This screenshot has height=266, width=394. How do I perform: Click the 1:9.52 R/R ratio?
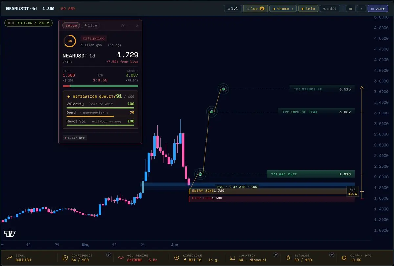[x=100, y=80]
